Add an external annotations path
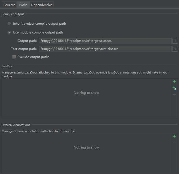The image size is (179, 174). [x=174, y=136]
